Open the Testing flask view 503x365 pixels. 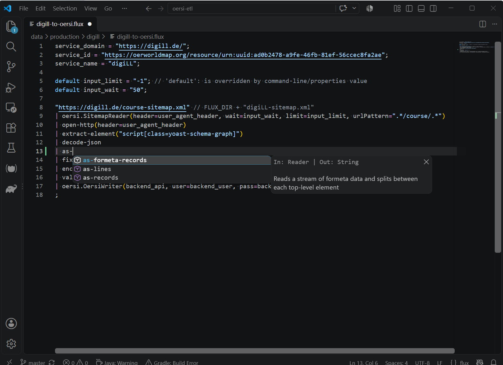11,148
